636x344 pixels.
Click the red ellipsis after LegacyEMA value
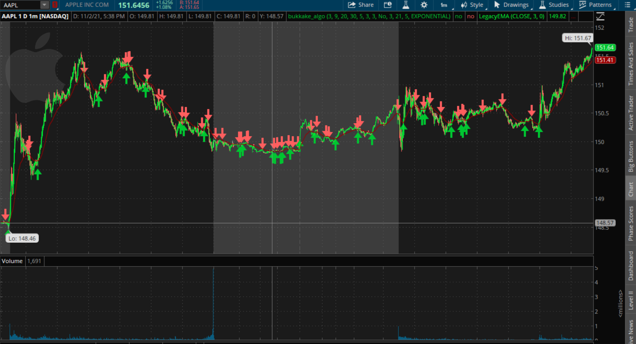(573, 16)
